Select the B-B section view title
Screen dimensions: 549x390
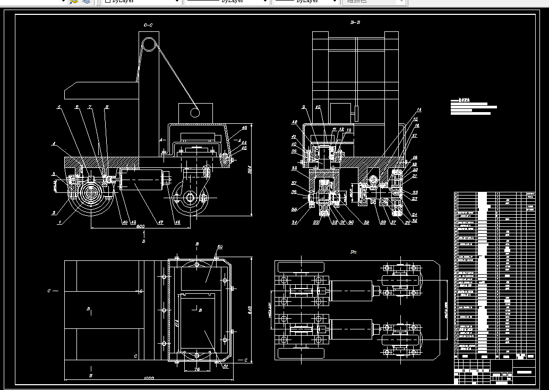click(x=355, y=22)
